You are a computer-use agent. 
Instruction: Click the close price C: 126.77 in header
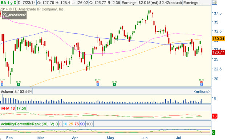[98, 3]
